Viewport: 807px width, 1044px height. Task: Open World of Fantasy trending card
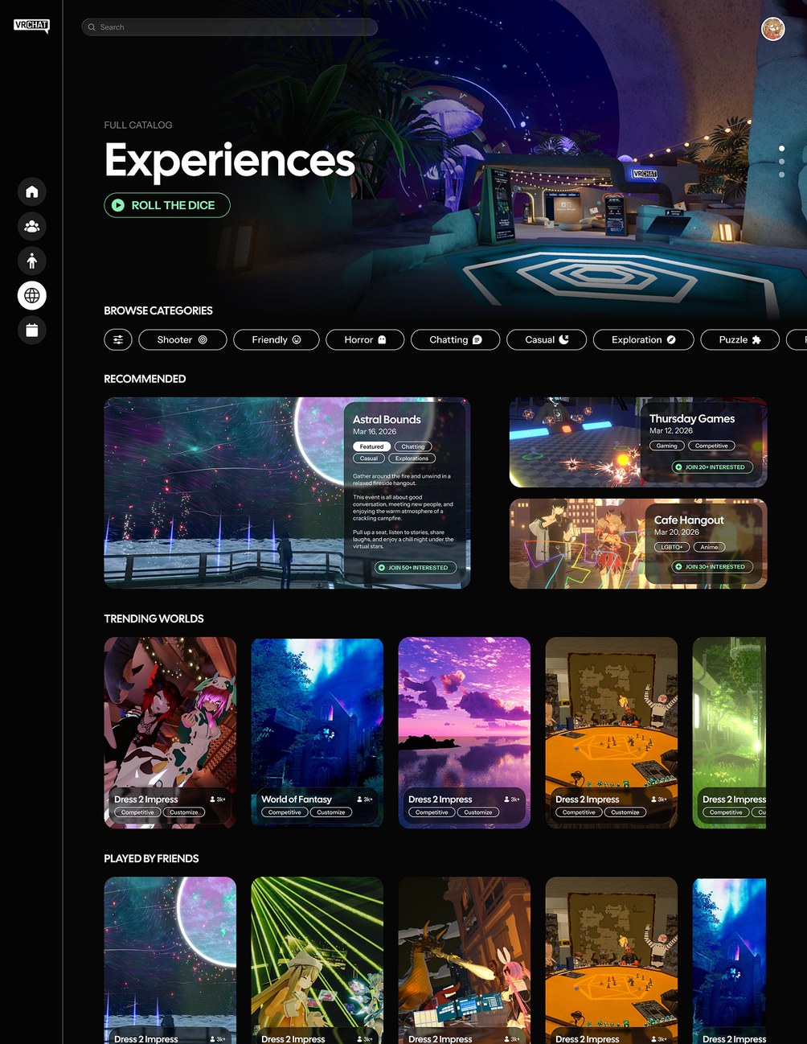coord(317,733)
